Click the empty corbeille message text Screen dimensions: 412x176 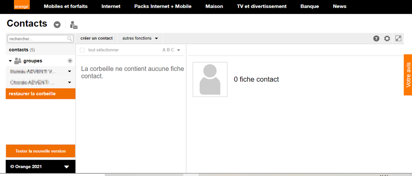pos(133,73)
